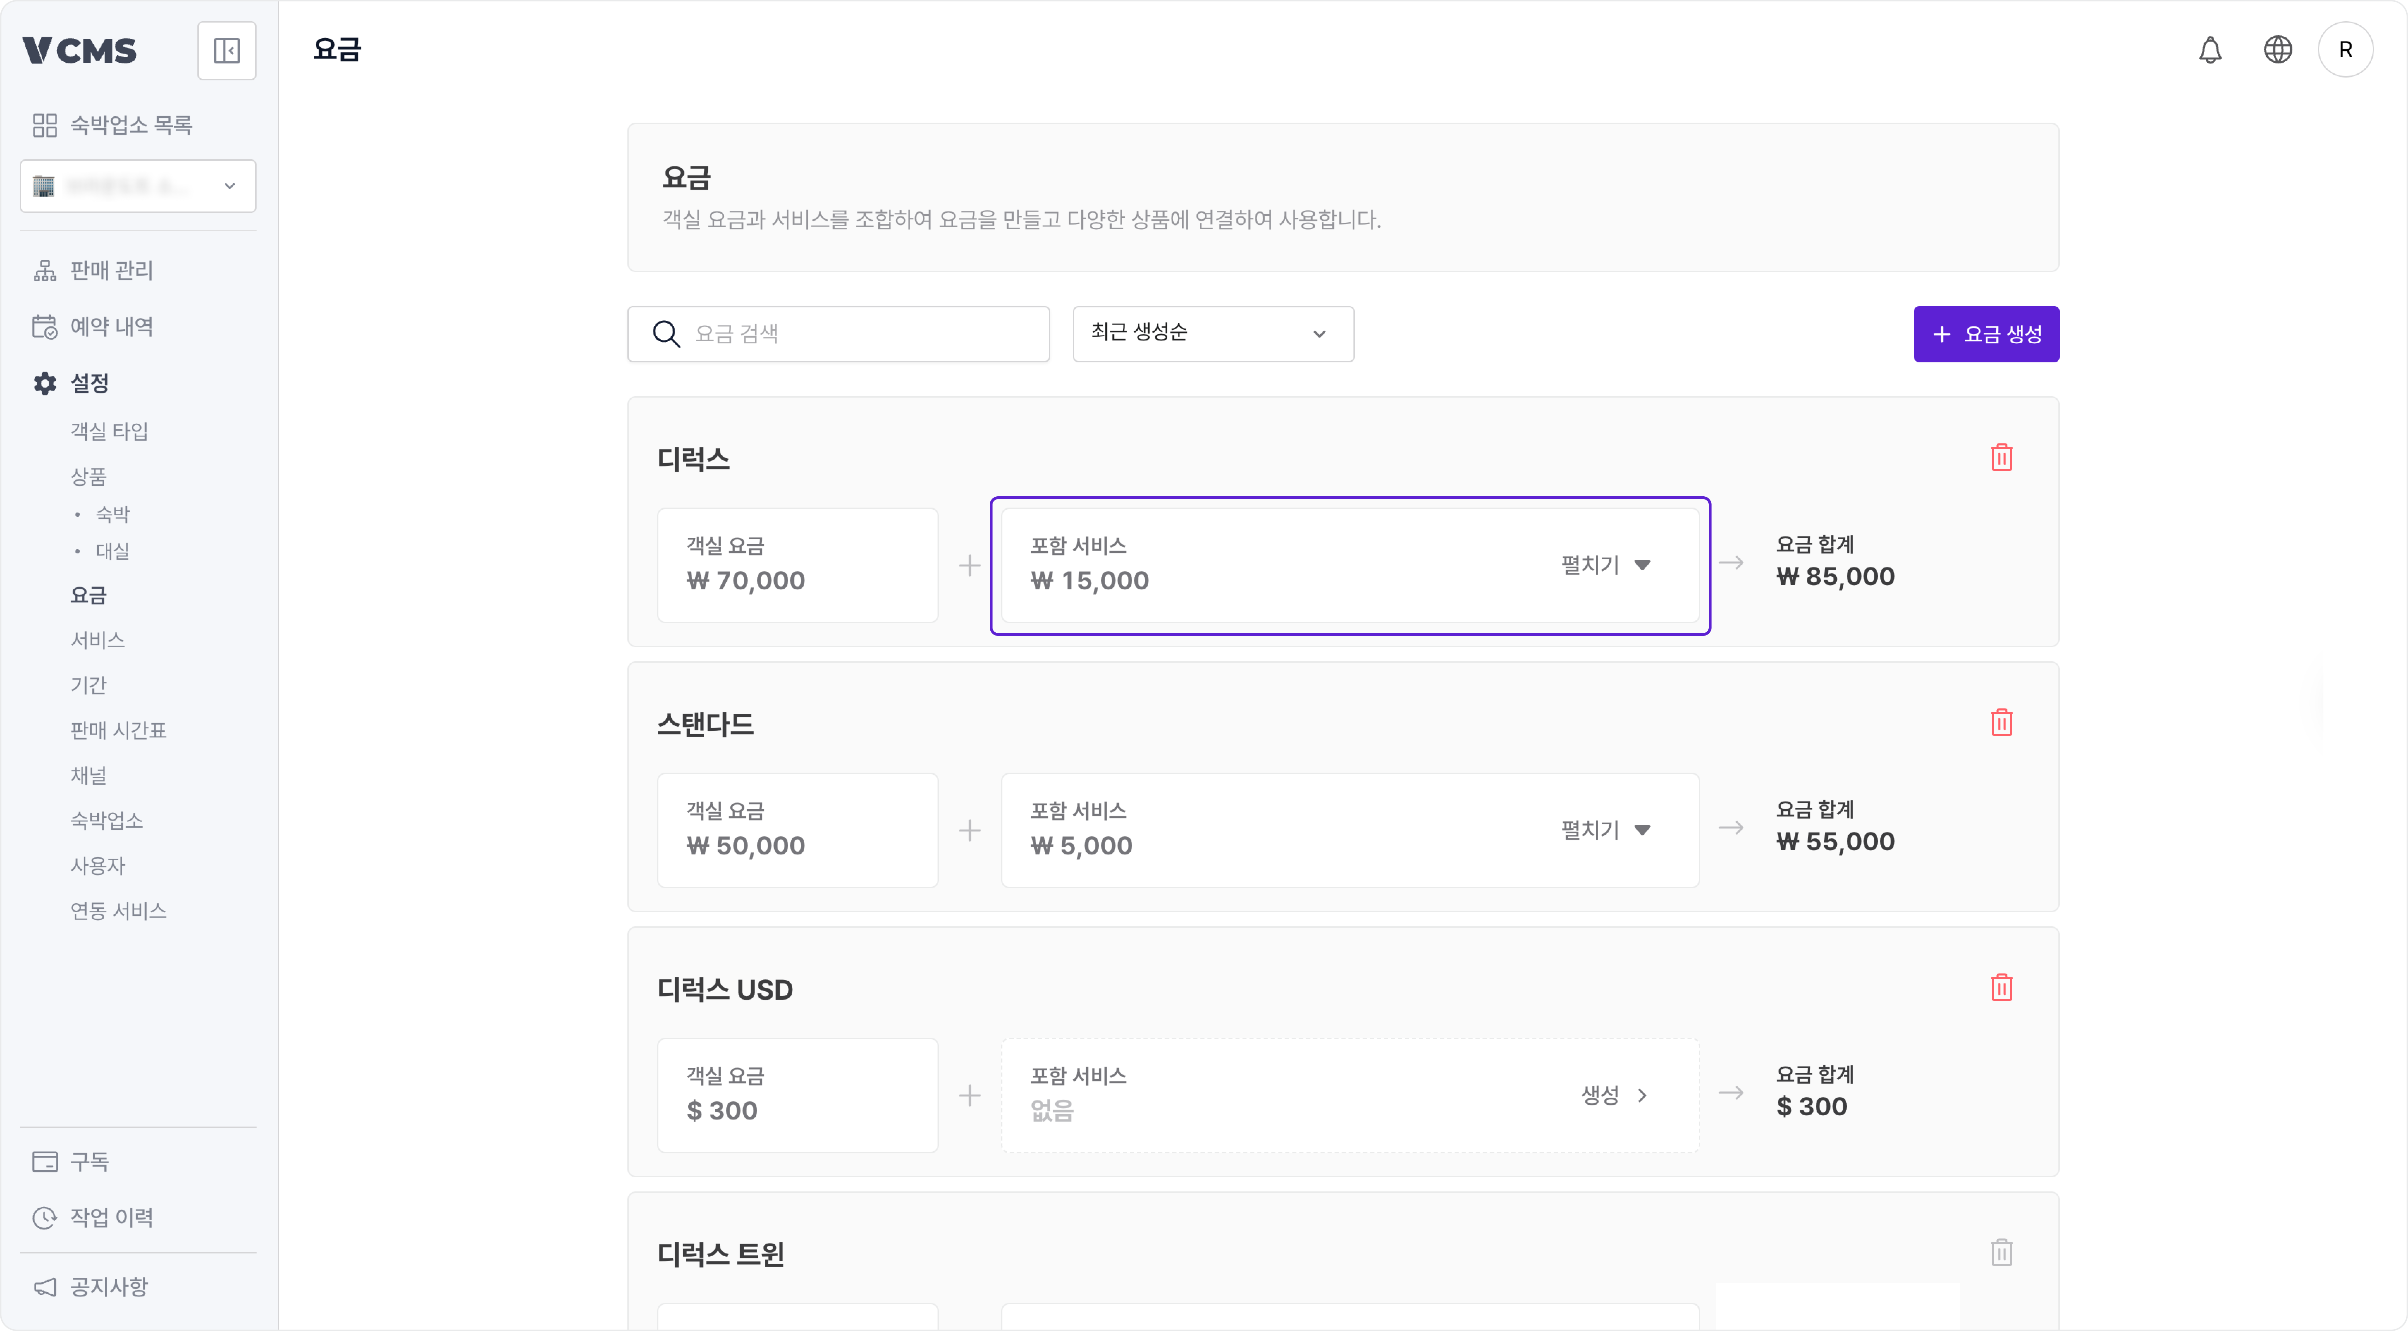Delete the 디럭스 rate via trash icon
This screenshot has height=1331, width=2408.
tap(2001, 458)
